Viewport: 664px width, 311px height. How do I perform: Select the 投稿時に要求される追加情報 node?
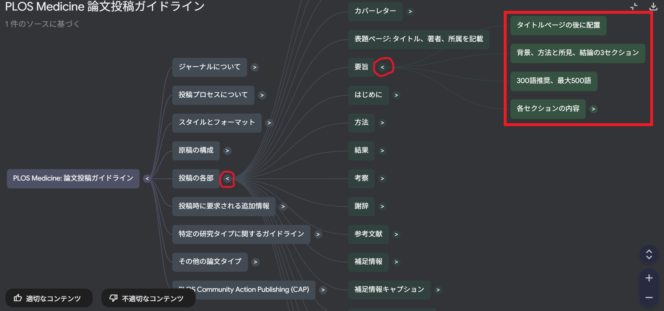coord(224,206)
